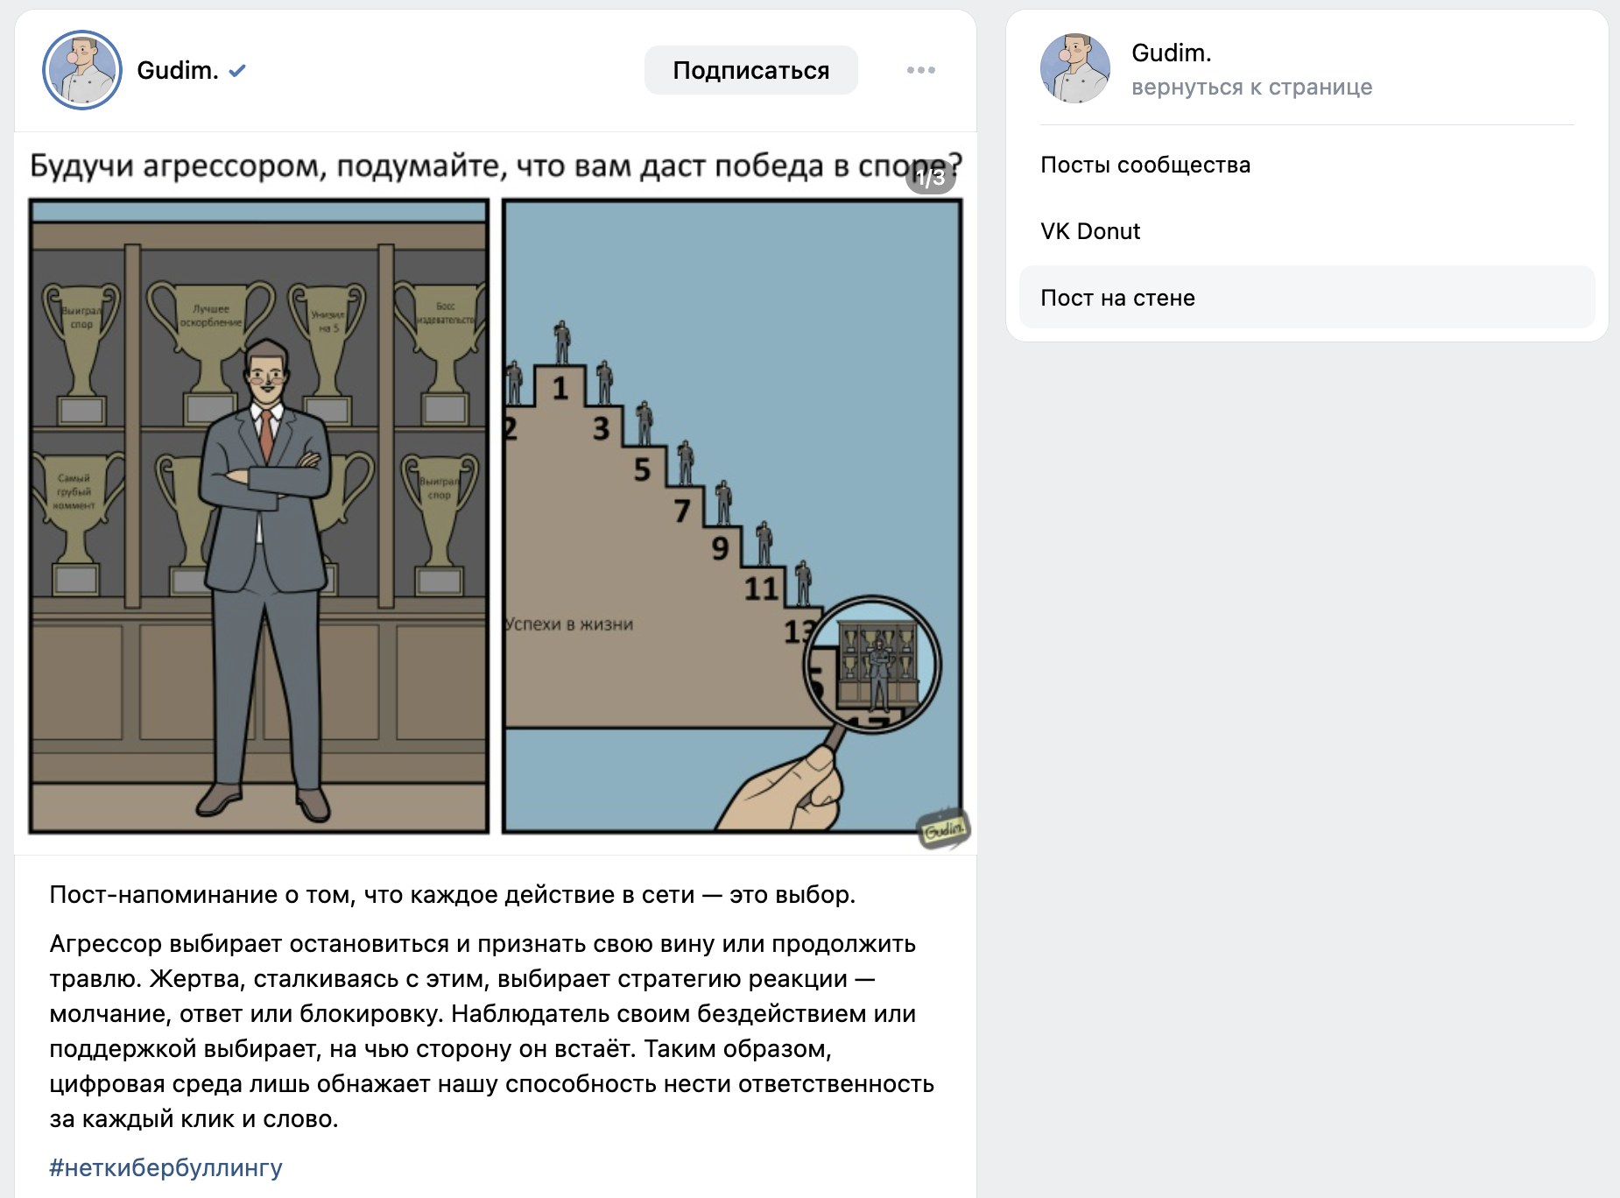Click the Gudim. name in post header

point(178,70)
